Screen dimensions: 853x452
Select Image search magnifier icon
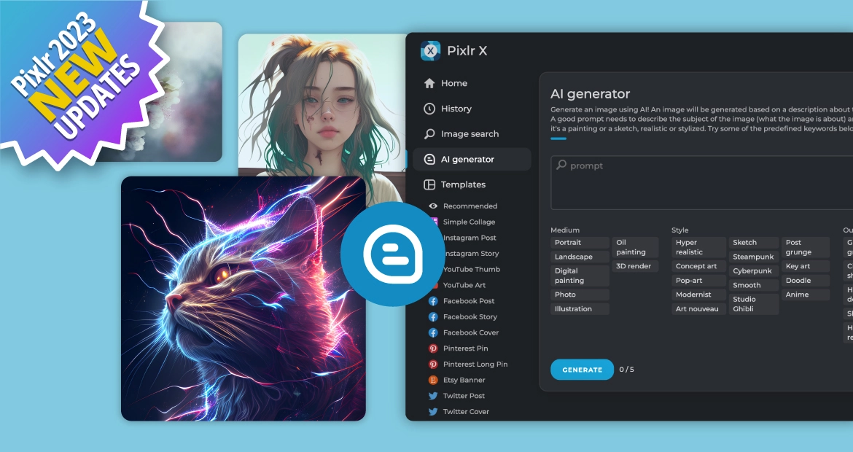click(x=429, y=134)
